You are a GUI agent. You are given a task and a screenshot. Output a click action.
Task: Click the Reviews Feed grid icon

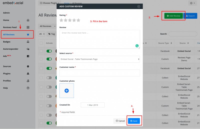tap(28, 27)
